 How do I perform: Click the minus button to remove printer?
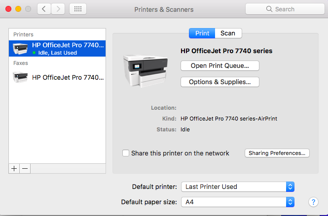(x=25, y=168)
